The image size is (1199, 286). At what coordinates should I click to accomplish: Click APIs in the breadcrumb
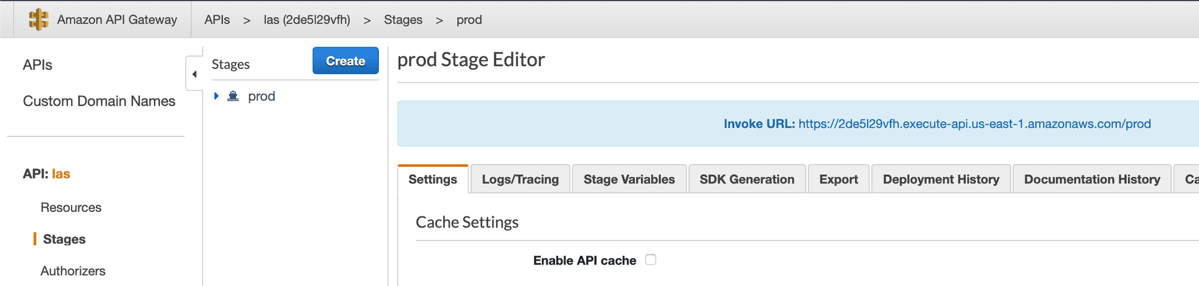coord(217,20)
